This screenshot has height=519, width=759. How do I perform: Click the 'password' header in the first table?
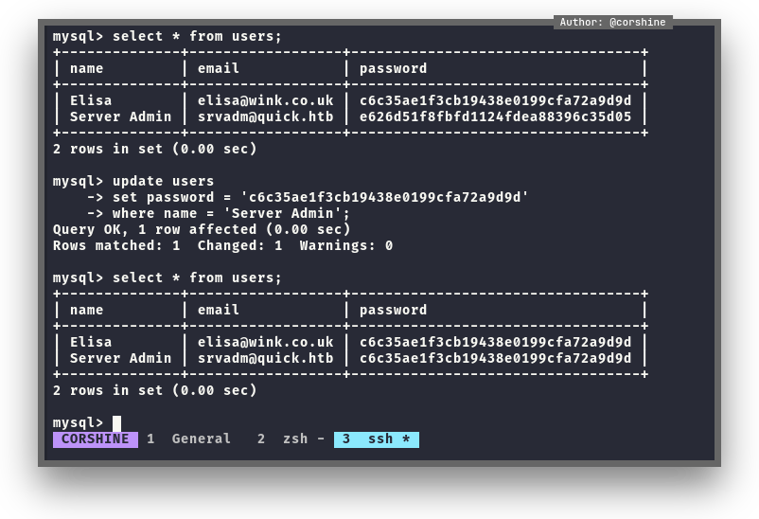[x=393, y=68]
